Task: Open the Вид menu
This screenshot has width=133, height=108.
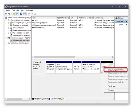Action: click(x=23, y=10)
